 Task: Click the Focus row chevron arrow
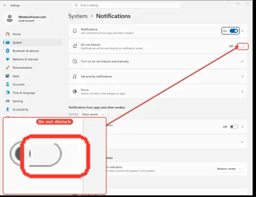242,92
